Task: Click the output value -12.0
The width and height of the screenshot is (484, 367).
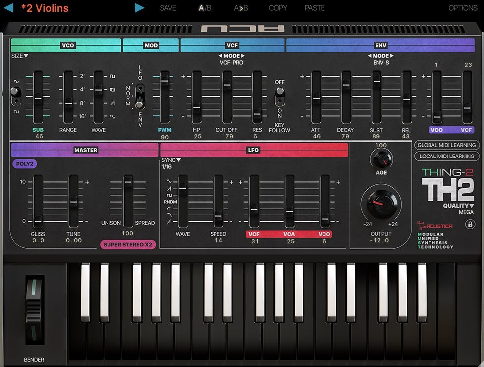Action: point(379,240)
